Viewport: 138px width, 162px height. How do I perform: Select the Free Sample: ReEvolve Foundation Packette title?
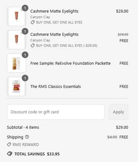tap(70, 63)
